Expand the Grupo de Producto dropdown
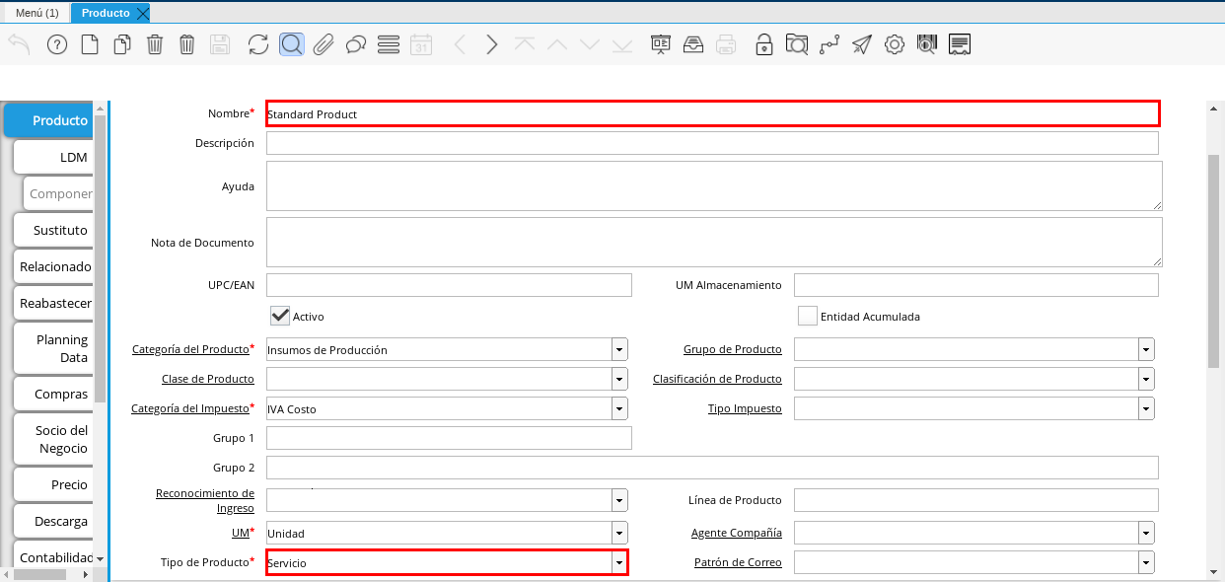1225x582 pixels. pos(1146,350)
